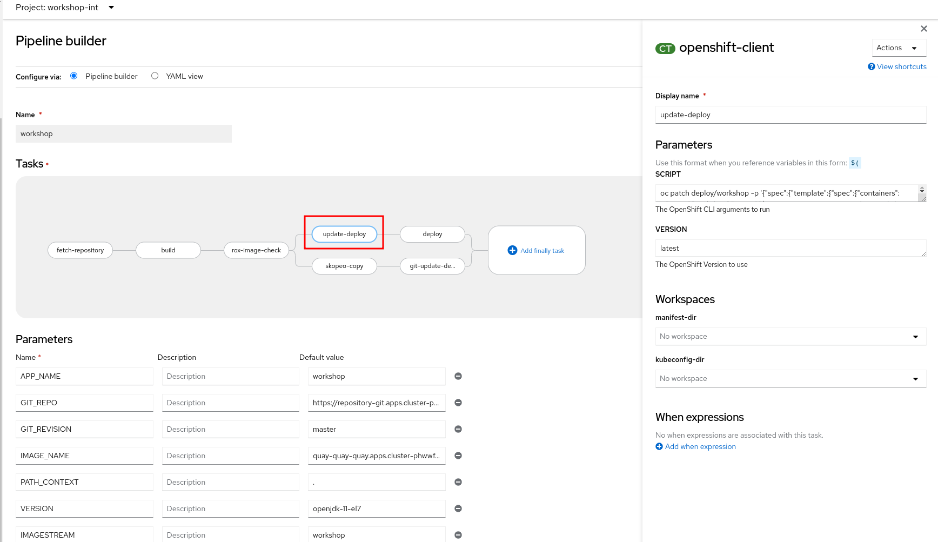Select the Pipeline builder radio option
Image resolution: width=938 pixels, height=542 pixels.
74,76
